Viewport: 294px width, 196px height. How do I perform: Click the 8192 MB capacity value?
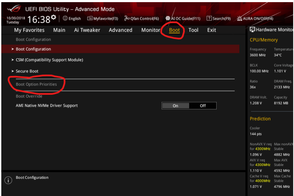281,103
